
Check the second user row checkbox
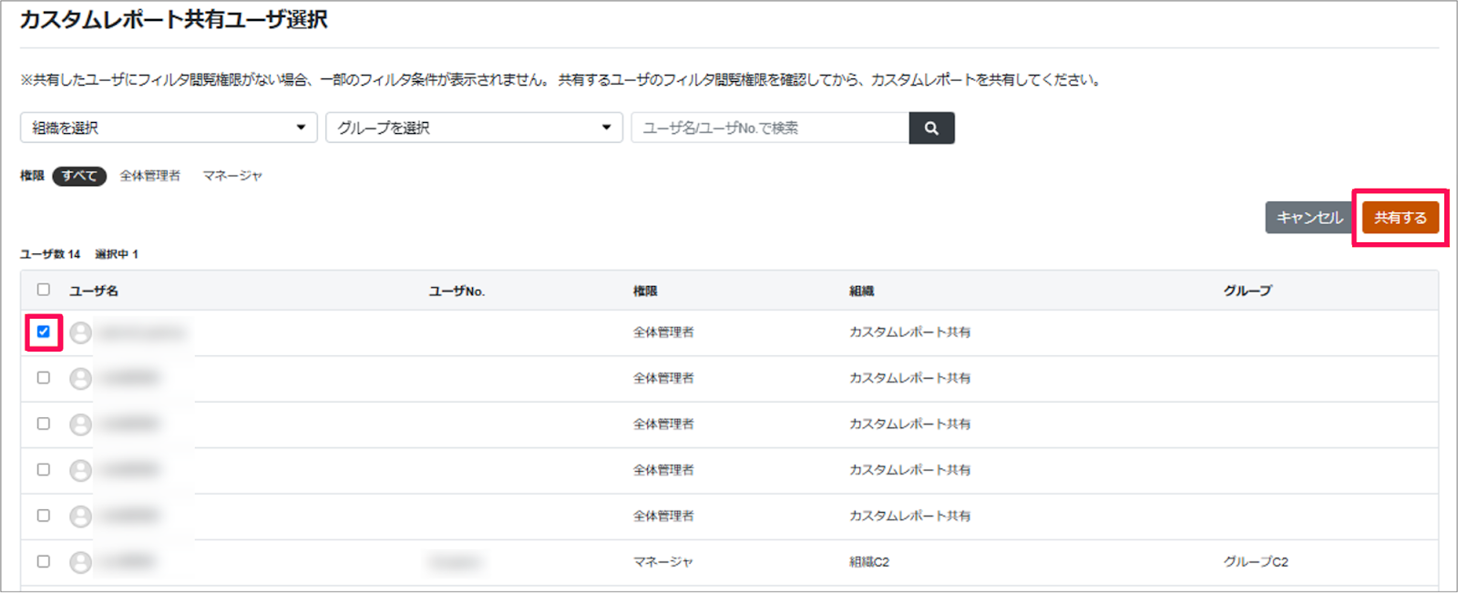pos(43,377)
